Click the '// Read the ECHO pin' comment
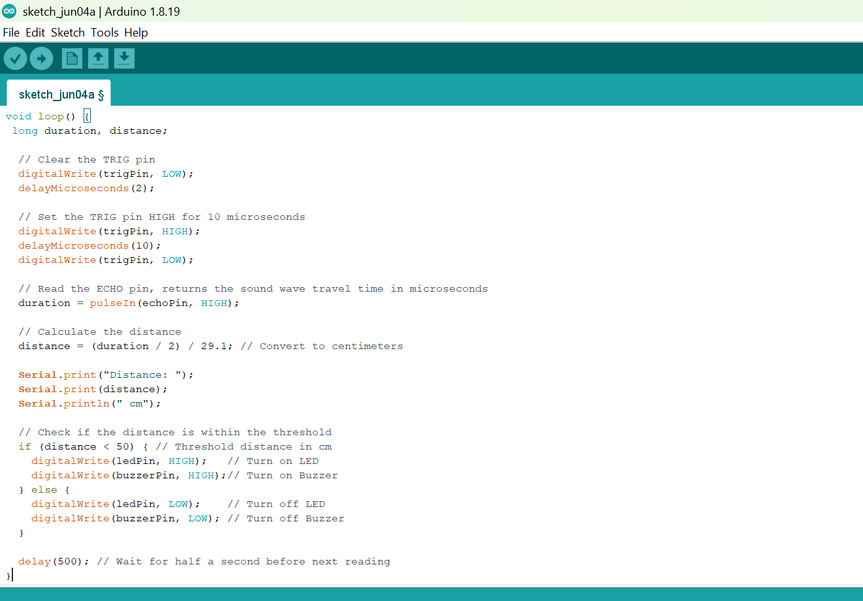The width and height of the screenshot is (863, 601). coord(253,289)
